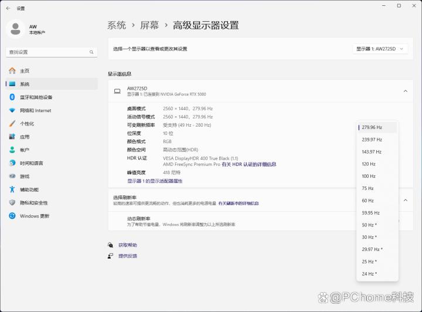
Task: Open 网络和 Internet settings icon
Action: 12,110
